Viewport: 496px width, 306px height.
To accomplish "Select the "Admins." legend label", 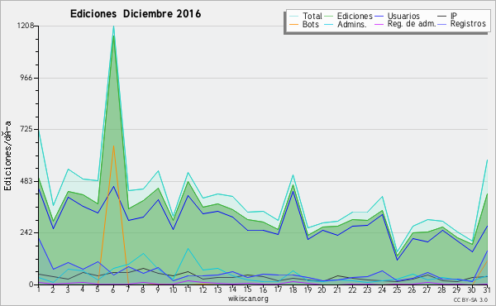I will click(x=352, y=24).
